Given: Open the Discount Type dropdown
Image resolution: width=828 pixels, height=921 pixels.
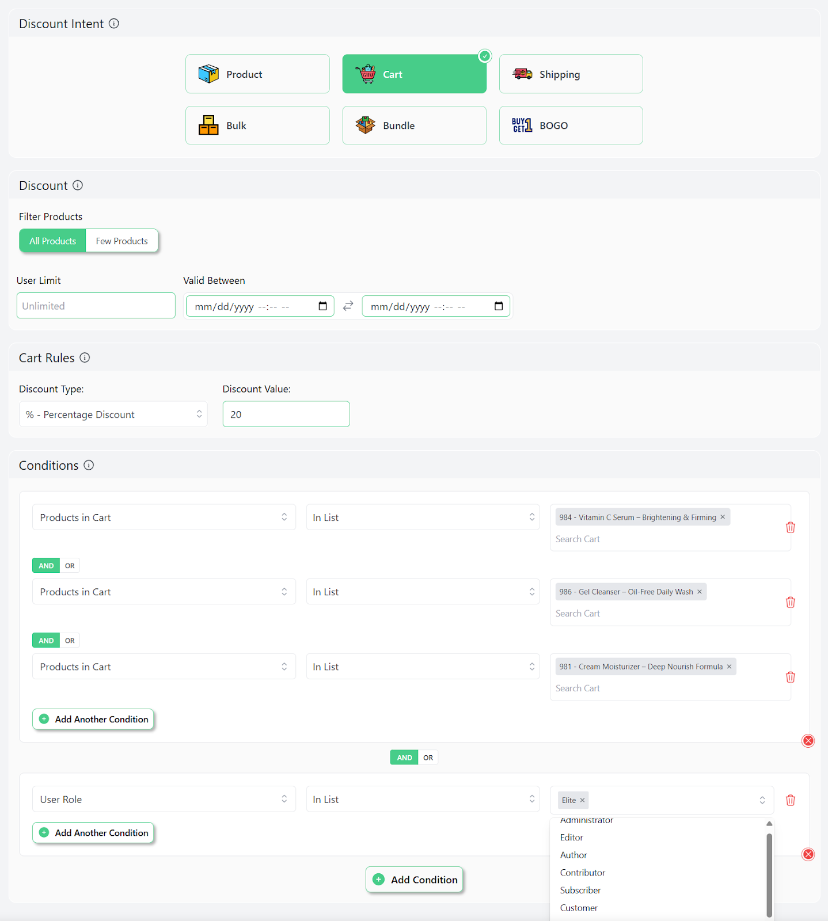Looking at the screenshot, I should (113, 414).
